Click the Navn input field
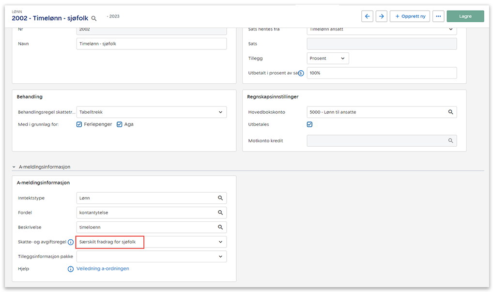The image size is (494, 292). (x=151, y=44)
